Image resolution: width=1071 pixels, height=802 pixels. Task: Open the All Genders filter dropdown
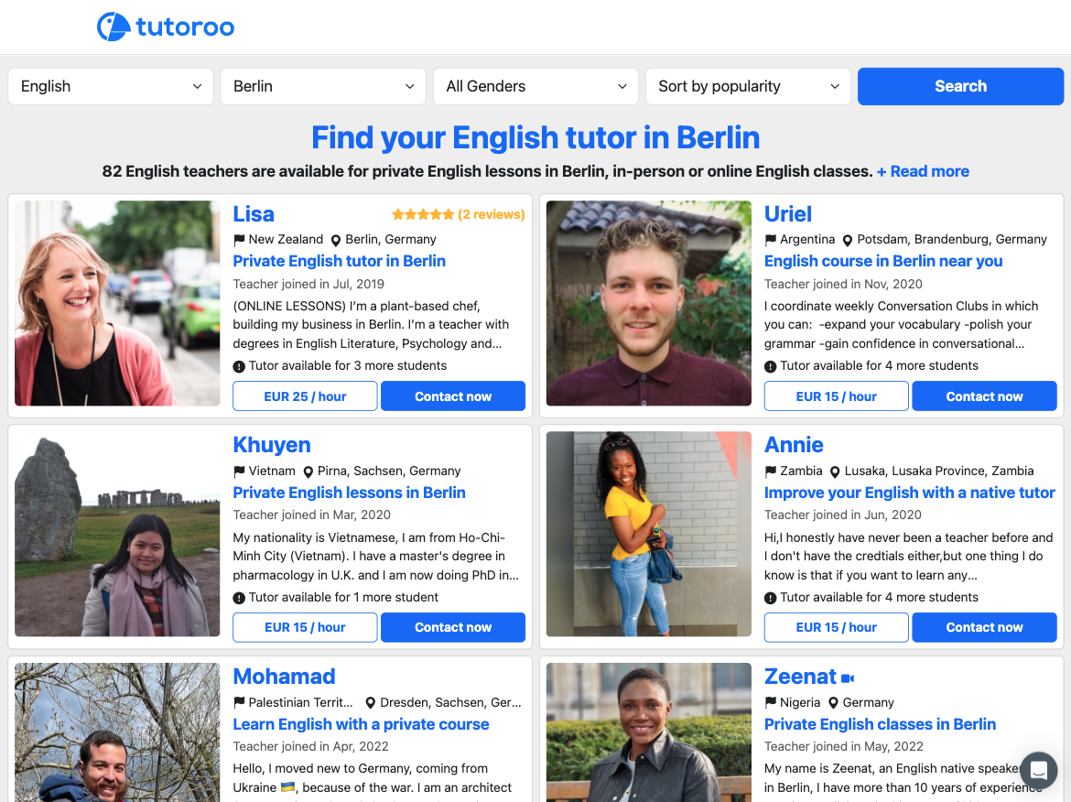click(x=535, y=86)
